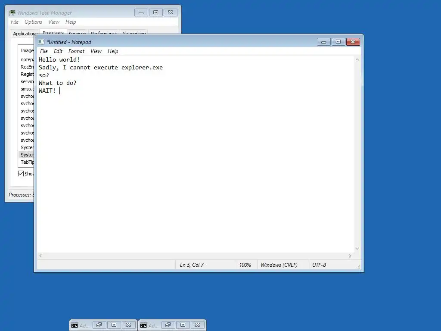Close the left minimized command prompt window
This screenshot has width=441, height=331.
[x=128, y=325]
